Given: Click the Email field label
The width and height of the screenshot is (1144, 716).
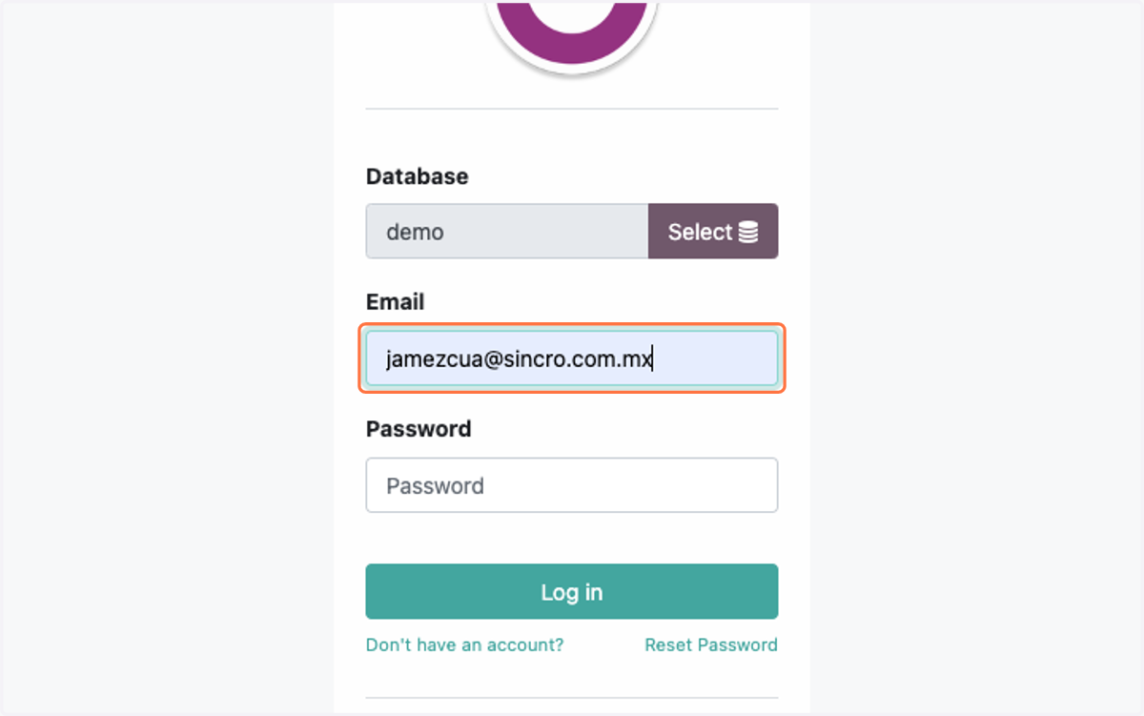Looking at the screenshot, I should click(395, 302).
